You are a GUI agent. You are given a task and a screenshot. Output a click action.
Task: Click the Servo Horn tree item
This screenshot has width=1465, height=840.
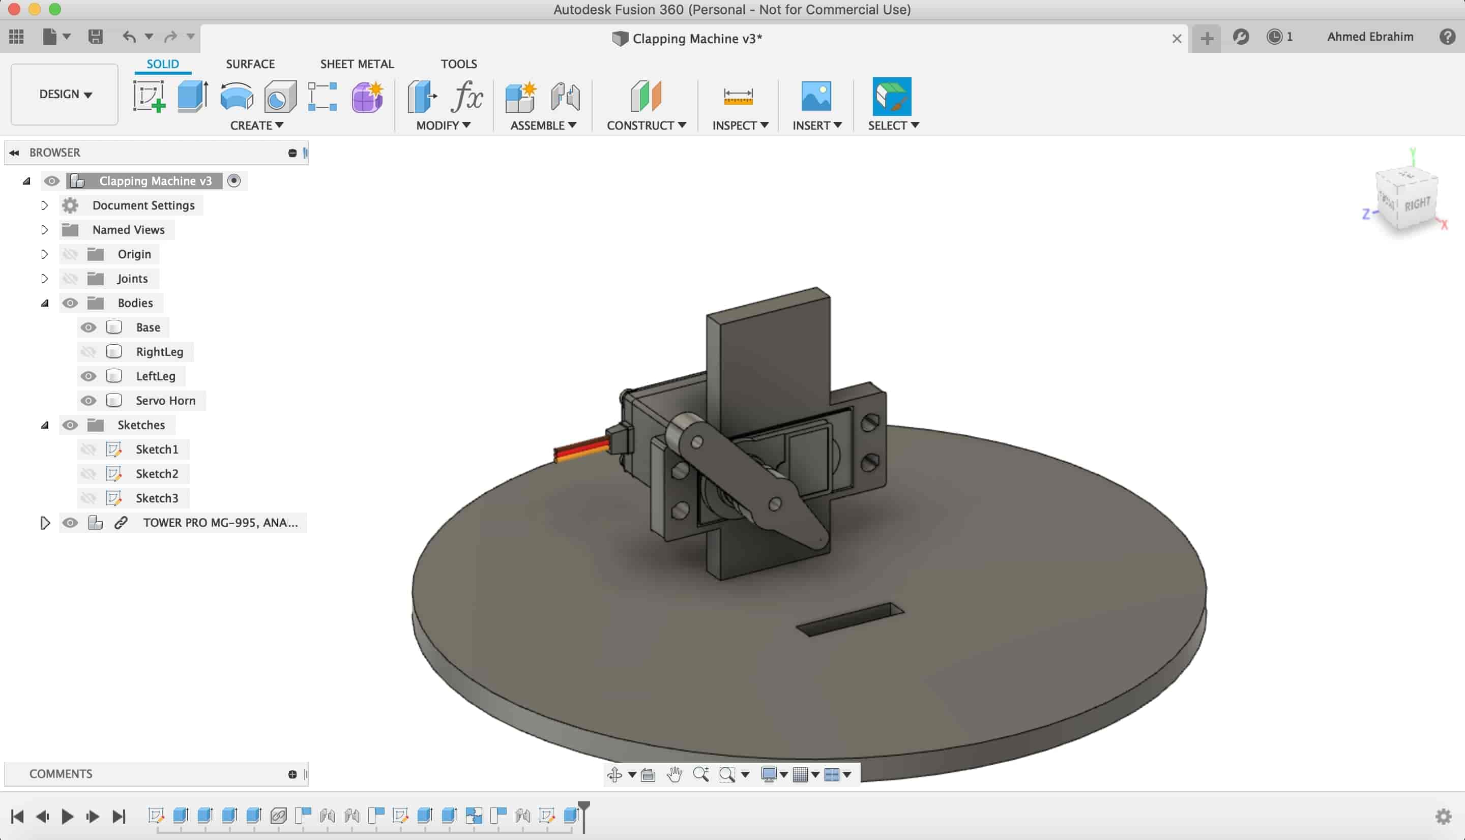coord(165,400)
